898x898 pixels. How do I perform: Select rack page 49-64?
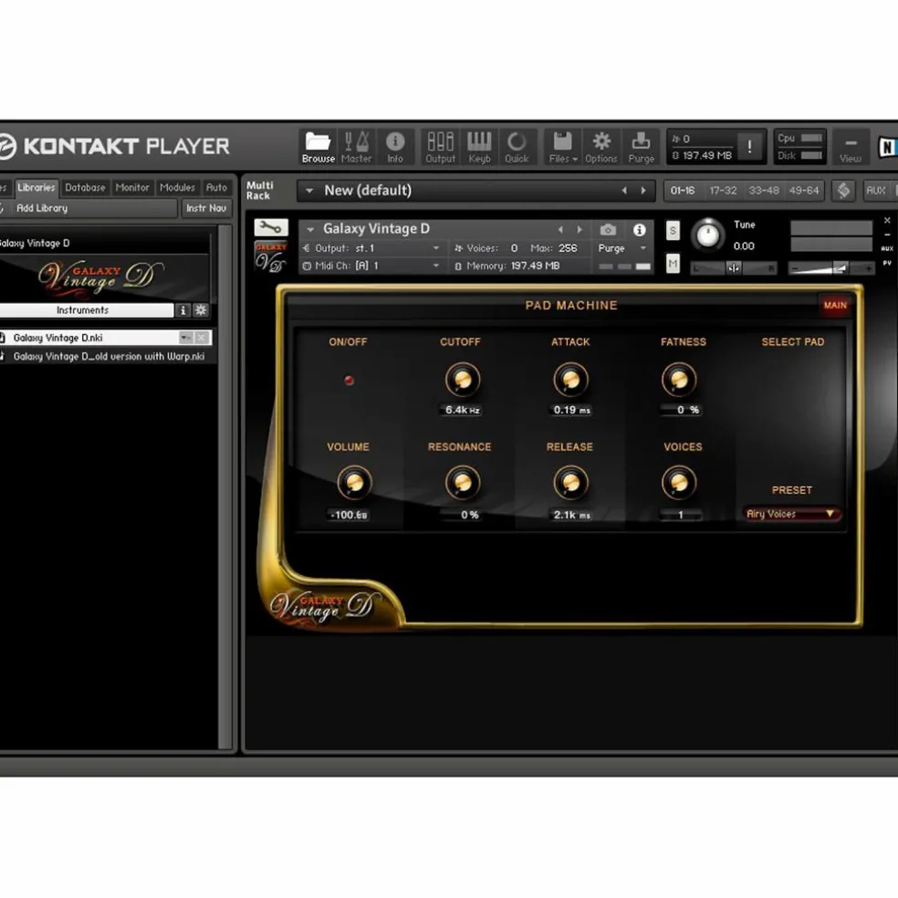804,190
